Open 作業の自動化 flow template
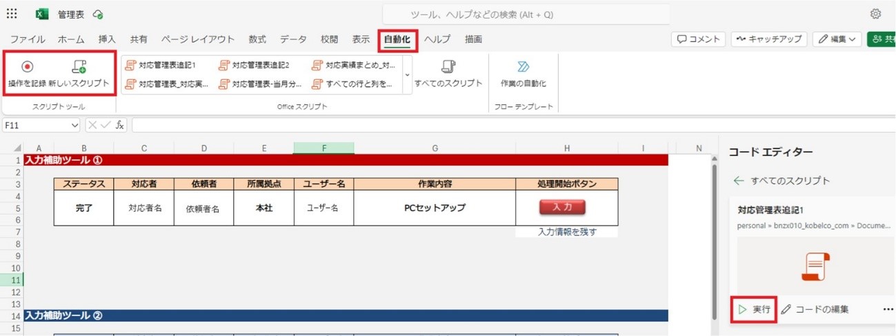The width and height of the screenshot is (896, 336). point(523,75)
